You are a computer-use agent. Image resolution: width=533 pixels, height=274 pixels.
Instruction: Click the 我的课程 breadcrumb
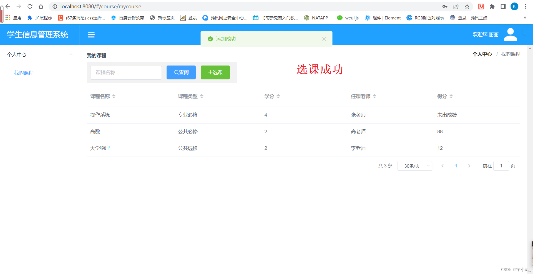point(511,54)
